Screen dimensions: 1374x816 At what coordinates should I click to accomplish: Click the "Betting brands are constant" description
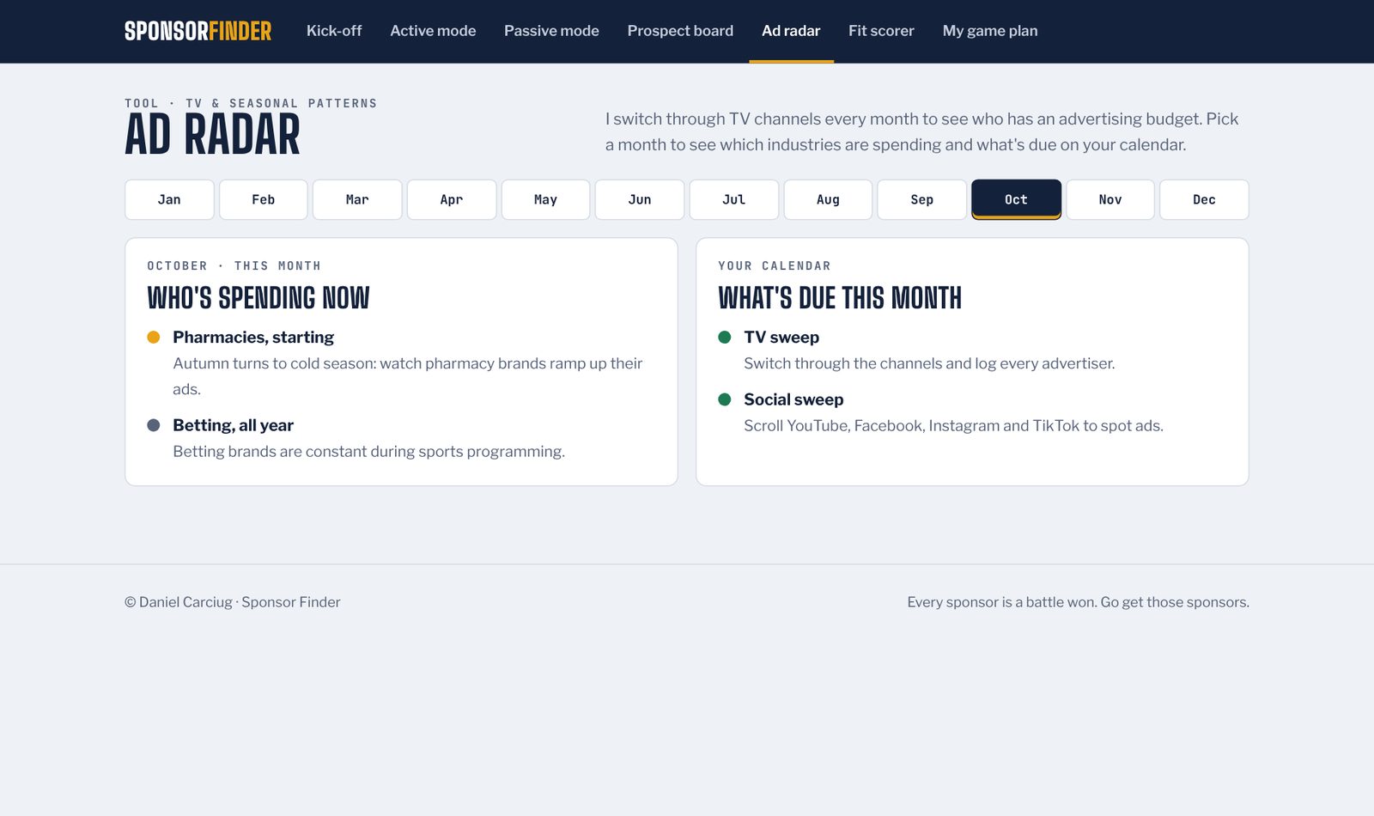pos(369,452)
